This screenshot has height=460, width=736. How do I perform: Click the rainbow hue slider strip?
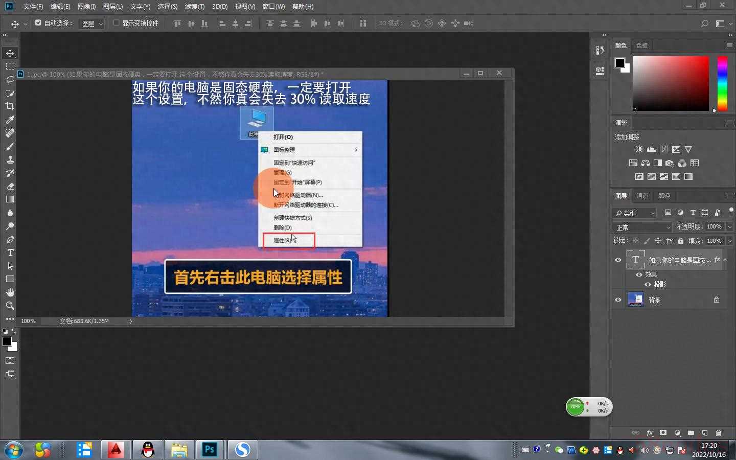point(722,83)
